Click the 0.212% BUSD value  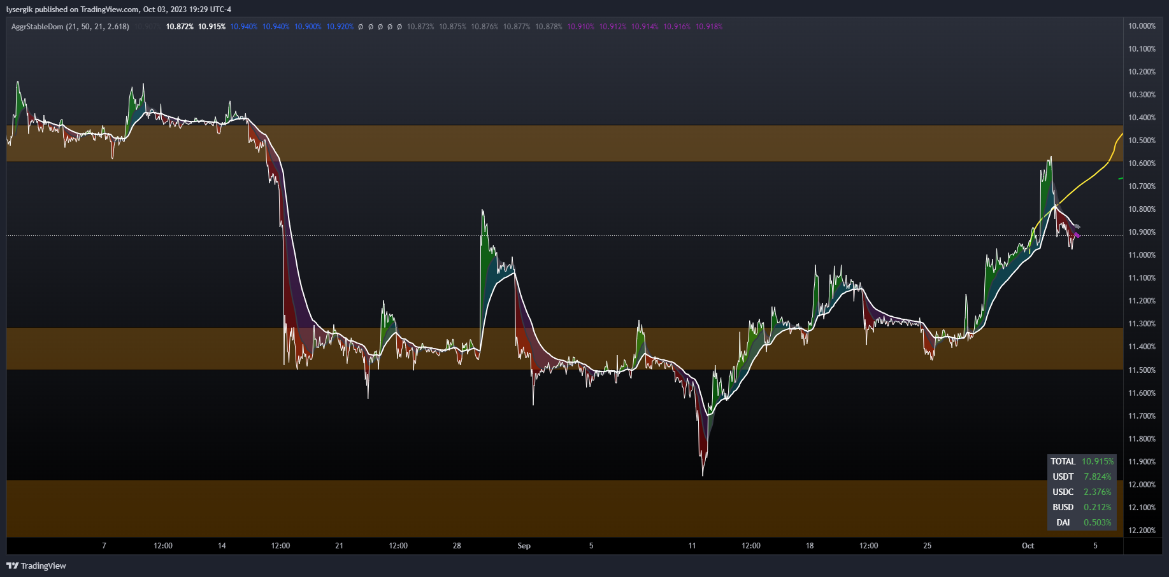pos(1098,507)
